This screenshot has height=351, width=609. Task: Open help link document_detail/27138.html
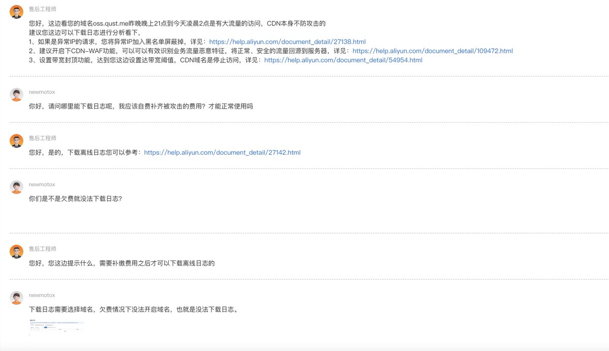pos(287,42)
